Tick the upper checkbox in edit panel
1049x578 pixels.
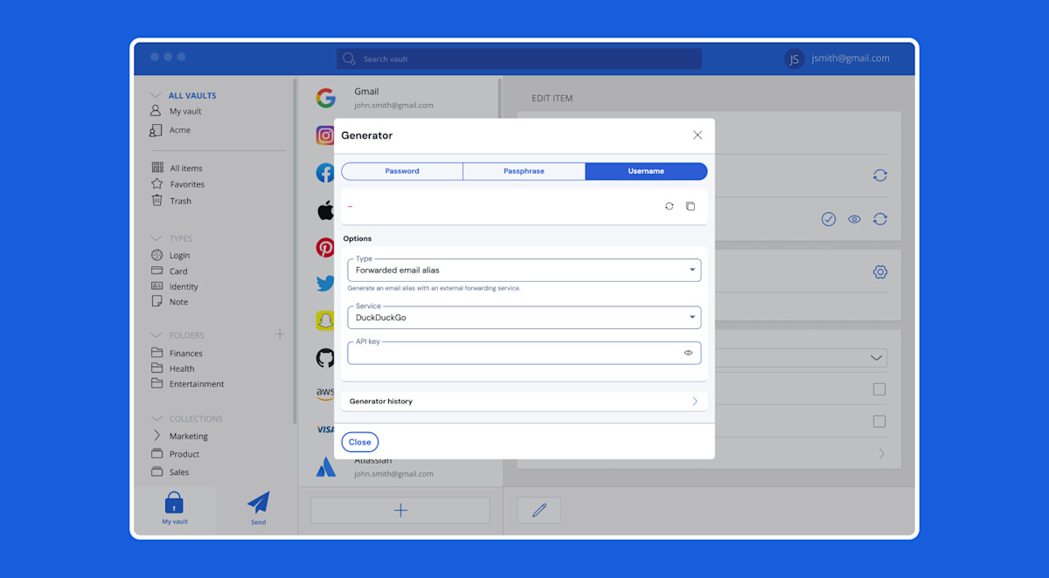pyautogui.click(x=879, y=389)
